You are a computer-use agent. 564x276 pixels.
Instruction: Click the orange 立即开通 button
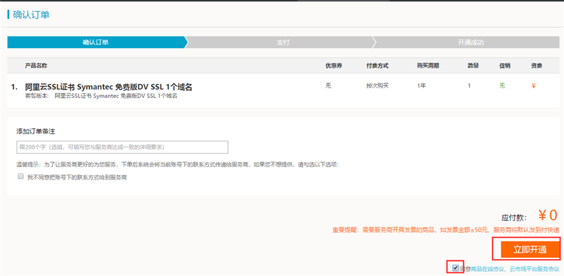pos(530,249)
